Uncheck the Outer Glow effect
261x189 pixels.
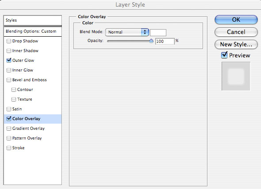[x=9, y=60]
